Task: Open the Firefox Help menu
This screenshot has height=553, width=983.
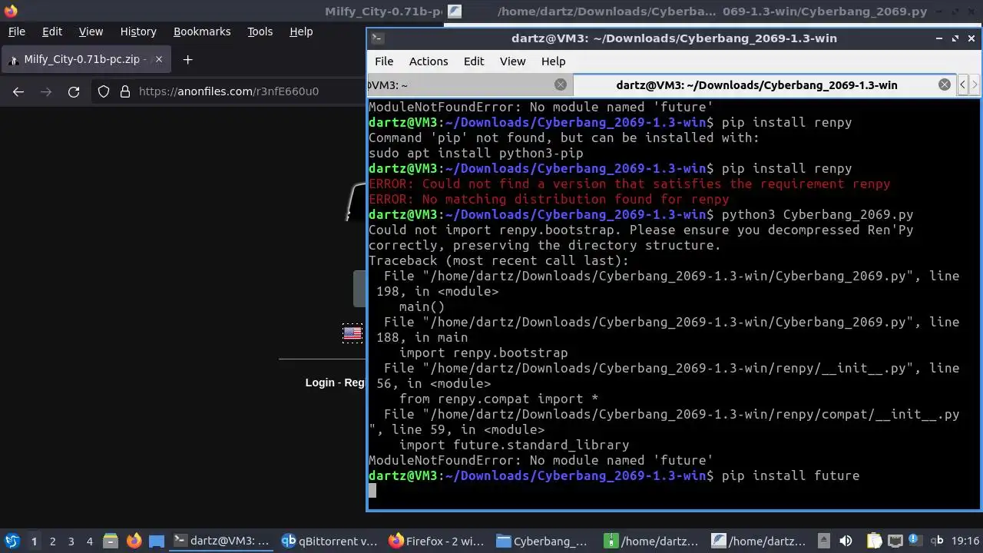Action: click(x=301, y=31)
